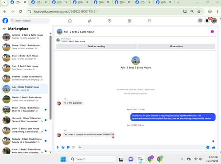
Task: Close the first Facebook browser tab
Action: (x=25, y=2)
